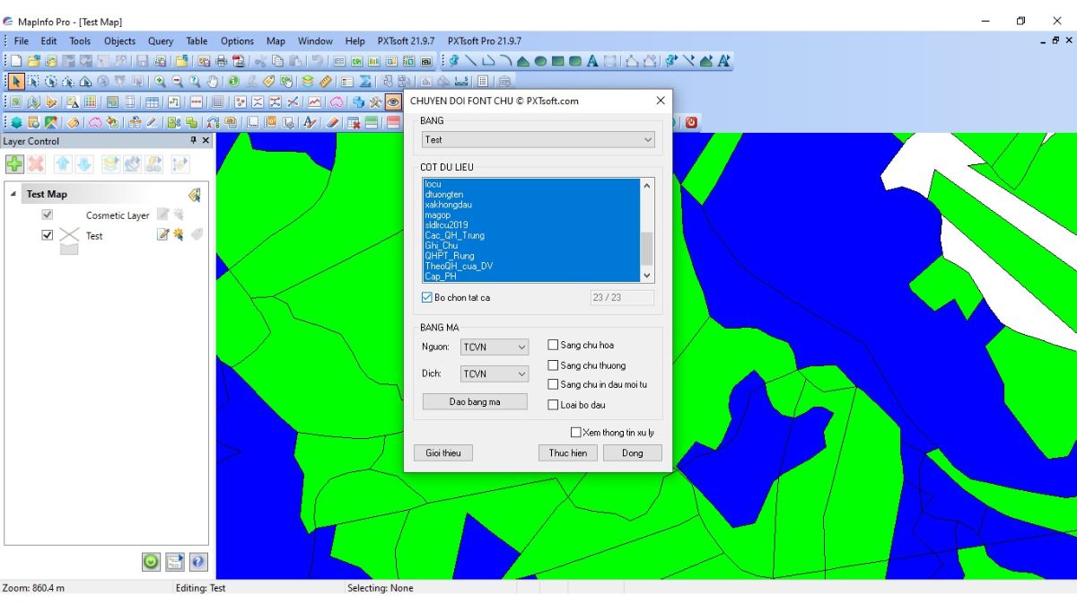
Task: Click the pink region outline icon in bottom toolbar
Action: 95,122
